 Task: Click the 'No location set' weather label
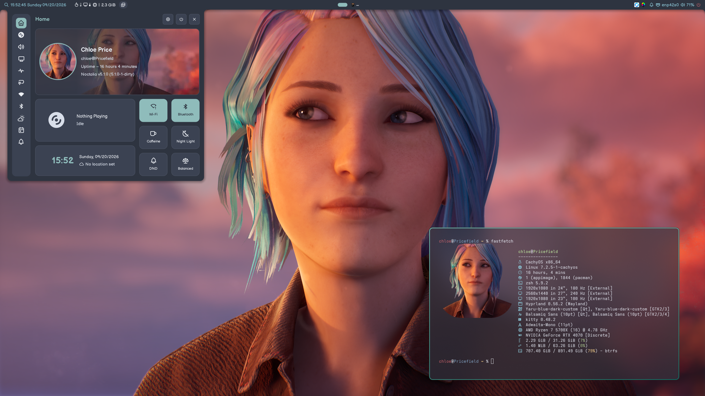coord(97,164)
